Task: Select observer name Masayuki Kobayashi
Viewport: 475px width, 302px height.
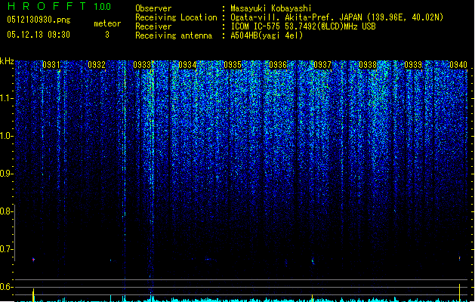Action: click(271, 8)
